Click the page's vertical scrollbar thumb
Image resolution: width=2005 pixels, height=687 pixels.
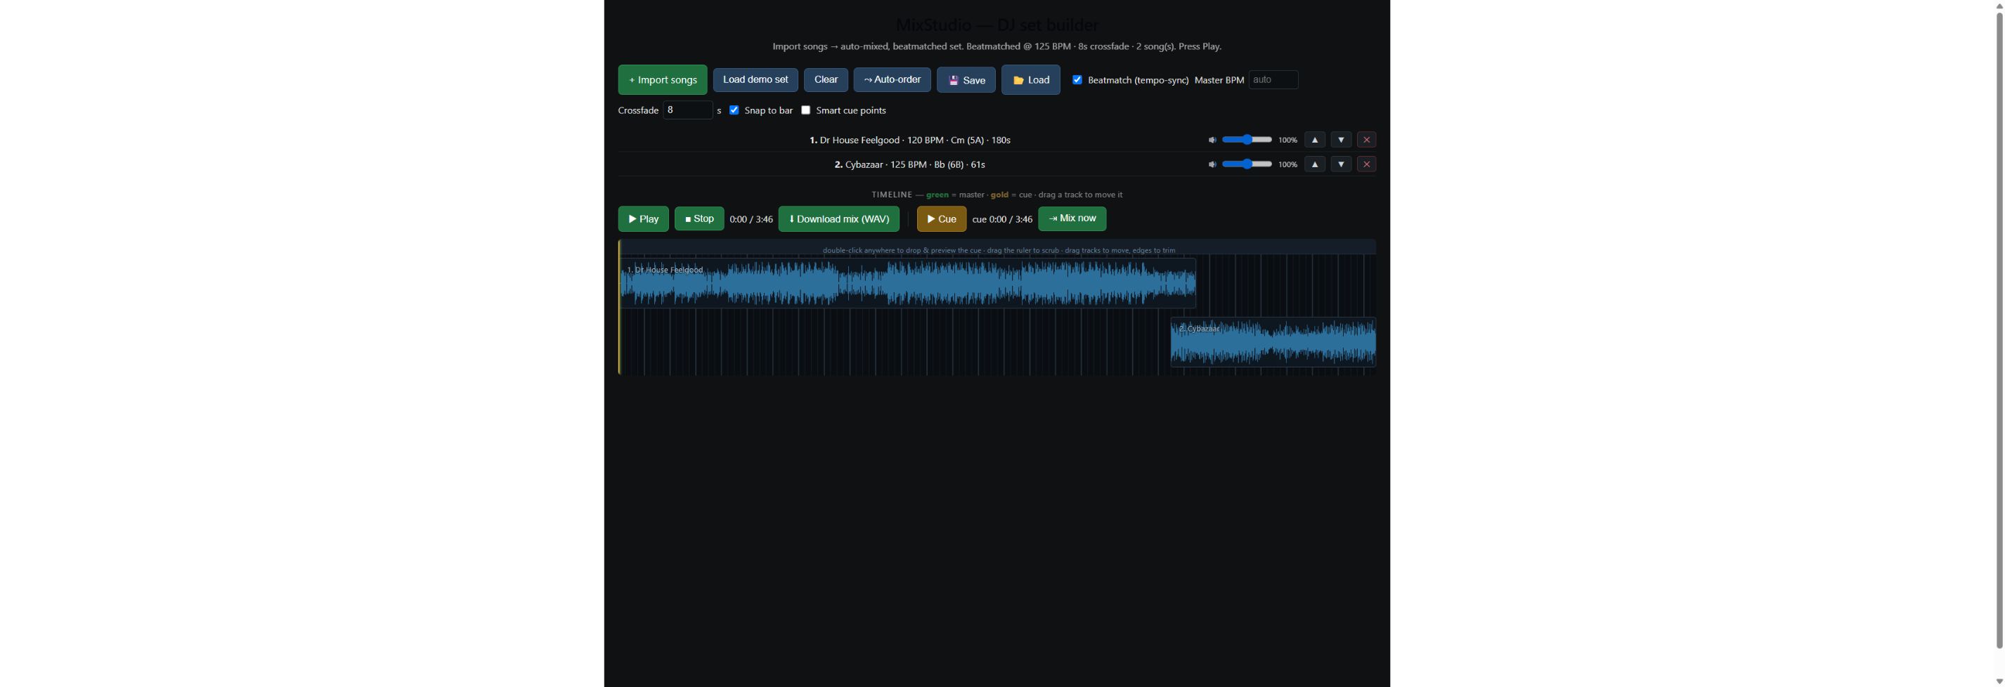(1999, 330)
